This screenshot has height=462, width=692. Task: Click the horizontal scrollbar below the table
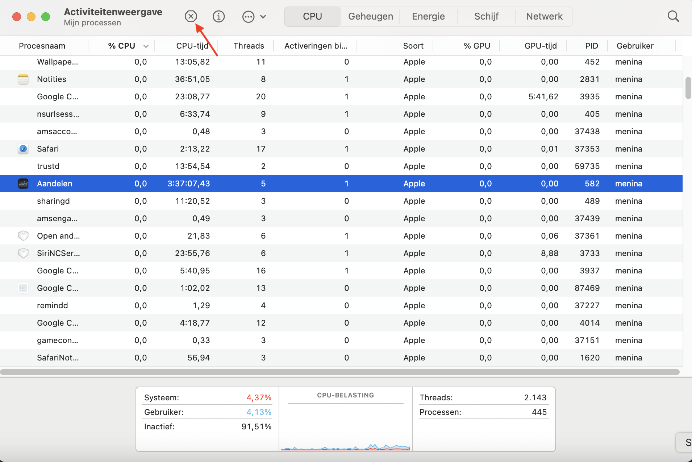(x=340, y=372)
